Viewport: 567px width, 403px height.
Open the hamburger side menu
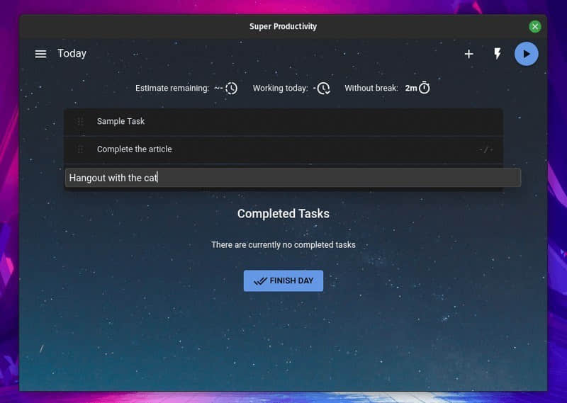click(40, 54)
